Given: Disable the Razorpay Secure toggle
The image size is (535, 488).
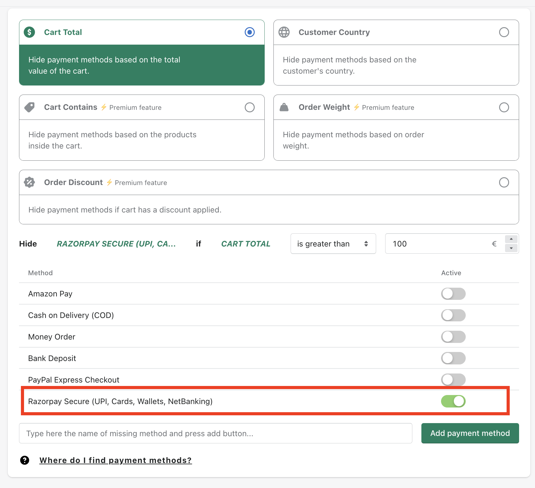Looking at the screenshot, I should click(453, 401).
